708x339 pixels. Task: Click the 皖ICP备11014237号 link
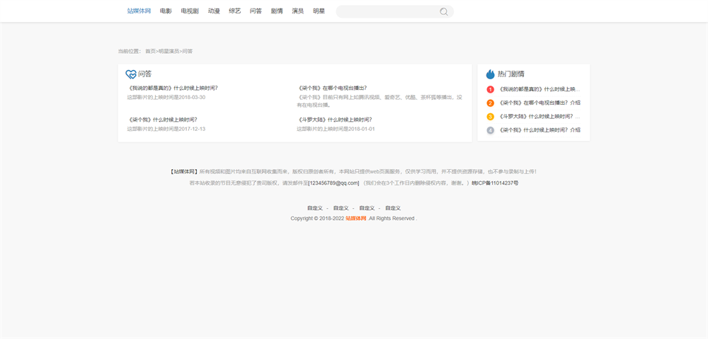(495, 183)
